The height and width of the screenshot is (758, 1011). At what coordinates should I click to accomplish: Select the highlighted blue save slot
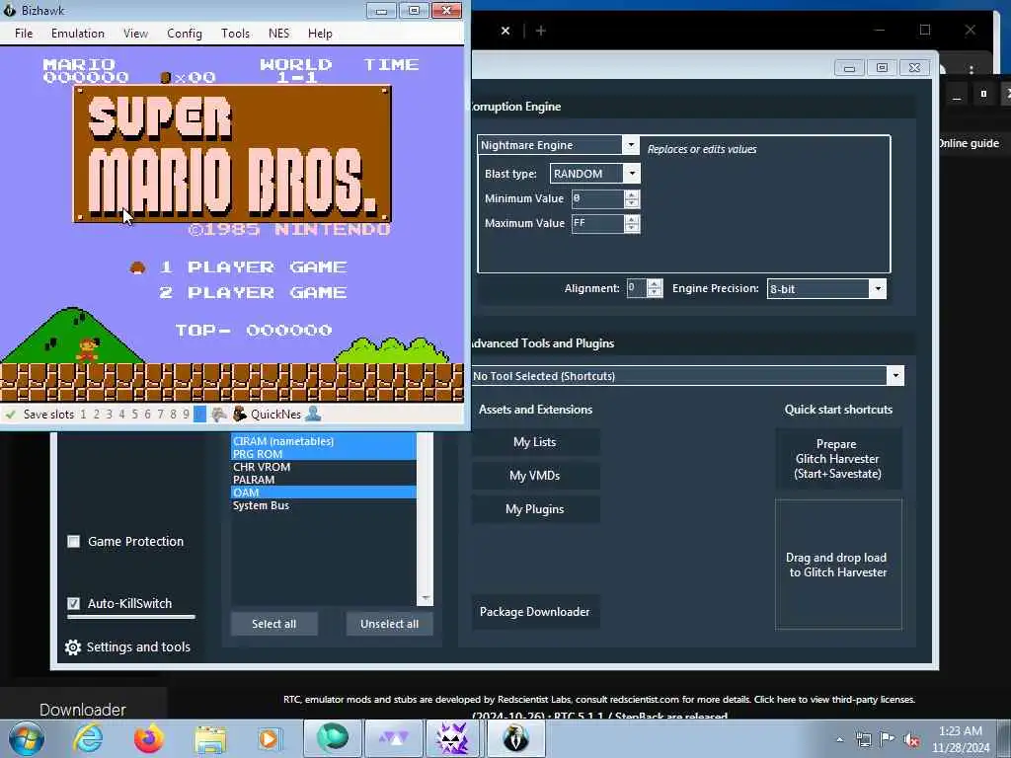(x=199, y=414)
